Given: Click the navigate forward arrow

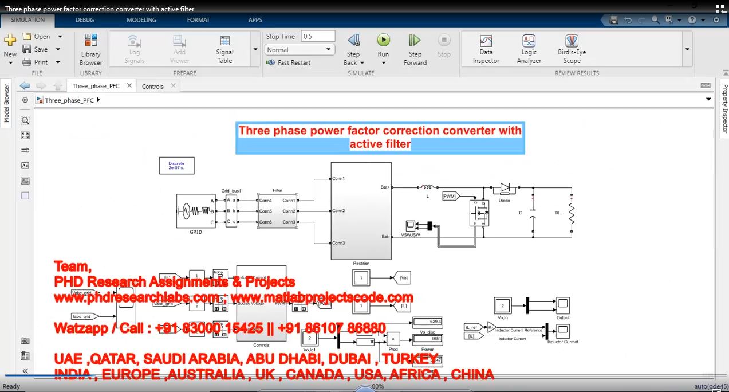Looking at the screenshot, I should coord(41,86).
